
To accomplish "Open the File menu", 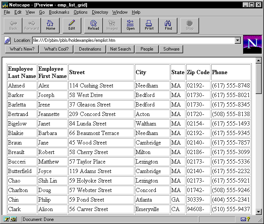I will (x=7, y=12).
